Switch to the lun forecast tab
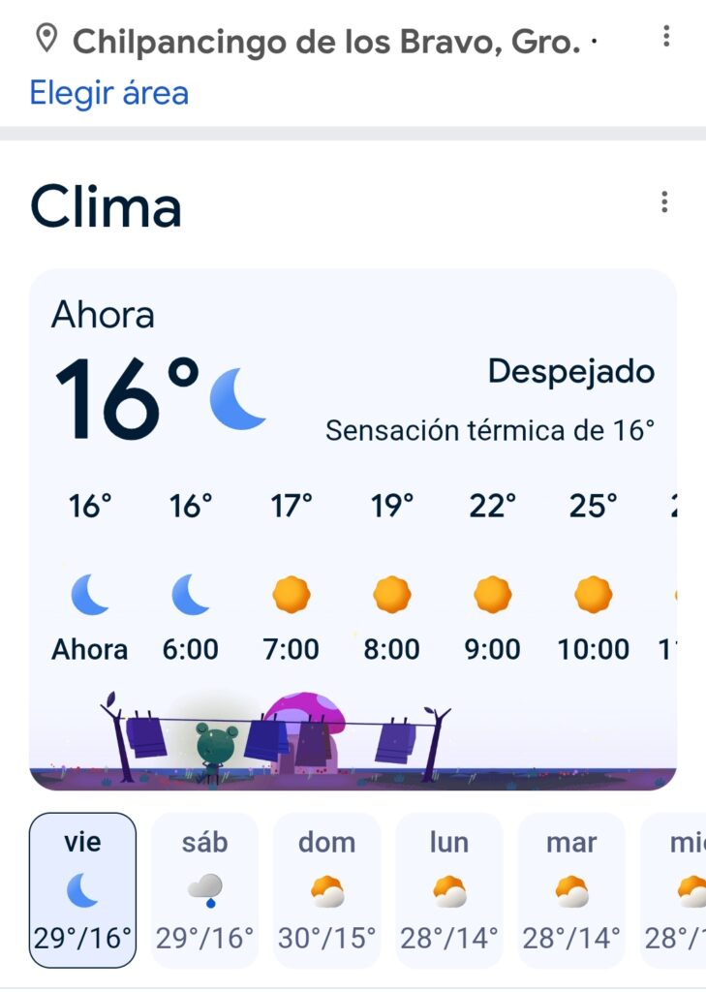This screenshot has height=992, width=706. tap(449, 890)
